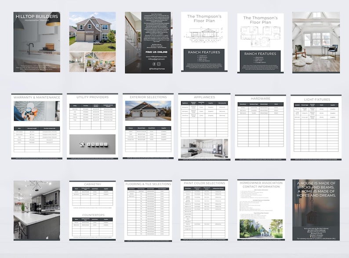Open the Thompson's Floor Plan elevation page
The width and height of the screenshot is (349, 258).
point(204,42)
